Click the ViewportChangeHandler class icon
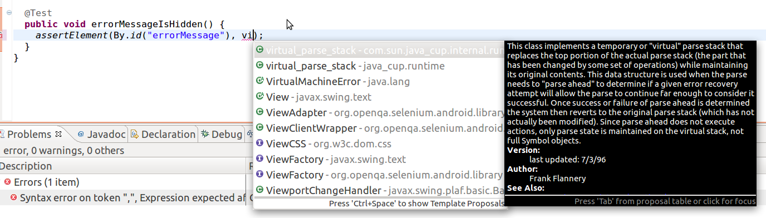Viewport: 766px width, 218px height. point(259,190)
